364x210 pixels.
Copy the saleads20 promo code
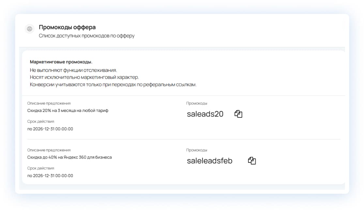238,114
